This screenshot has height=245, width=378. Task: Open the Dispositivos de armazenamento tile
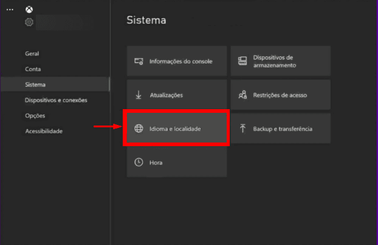click(x=280, y=61)
